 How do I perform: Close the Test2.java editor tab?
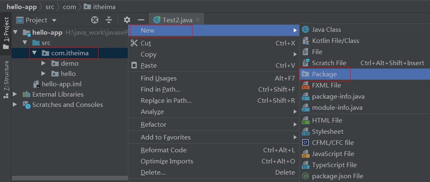[x=198, y=20]
